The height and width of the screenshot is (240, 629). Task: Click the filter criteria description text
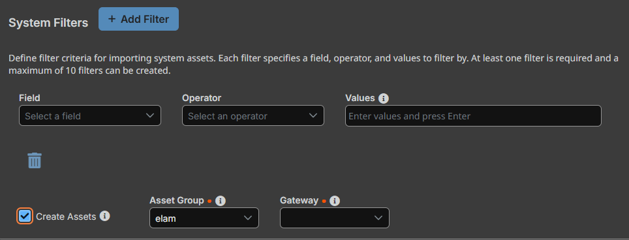pyautogui.click(x=313, y=65)
